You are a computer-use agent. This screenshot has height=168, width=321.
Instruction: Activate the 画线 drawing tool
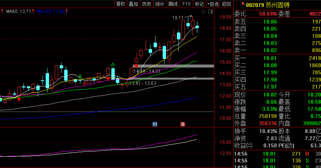(x=173, y=4)
